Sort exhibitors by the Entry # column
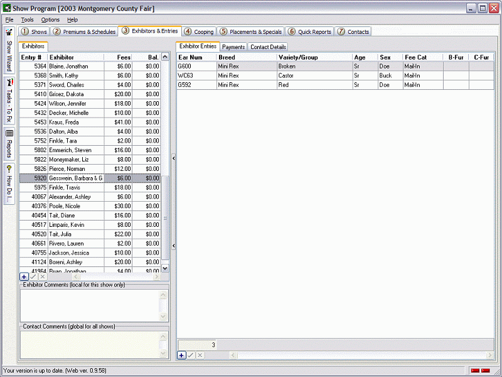The width and height of the screenshot is (502, 377). [x=33, y=57]
